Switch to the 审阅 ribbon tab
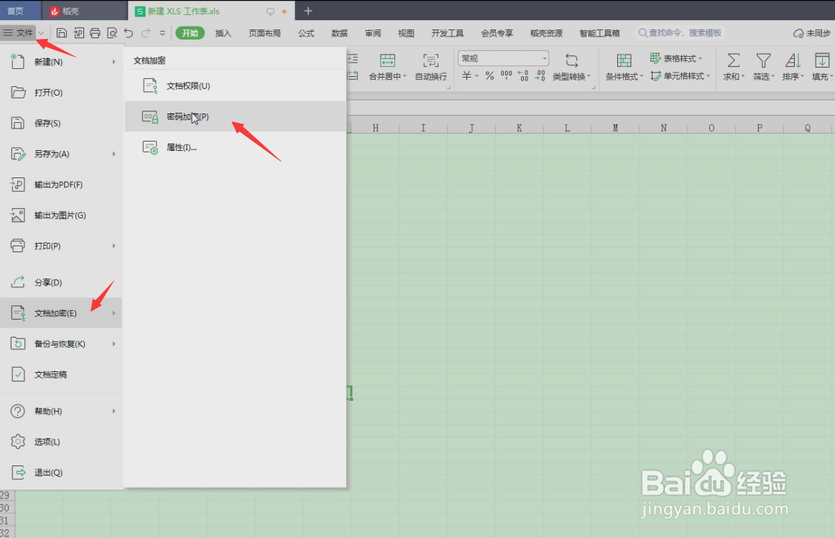Image resolution: width=835 pixels, height=538 pixels. coord(373,33)
